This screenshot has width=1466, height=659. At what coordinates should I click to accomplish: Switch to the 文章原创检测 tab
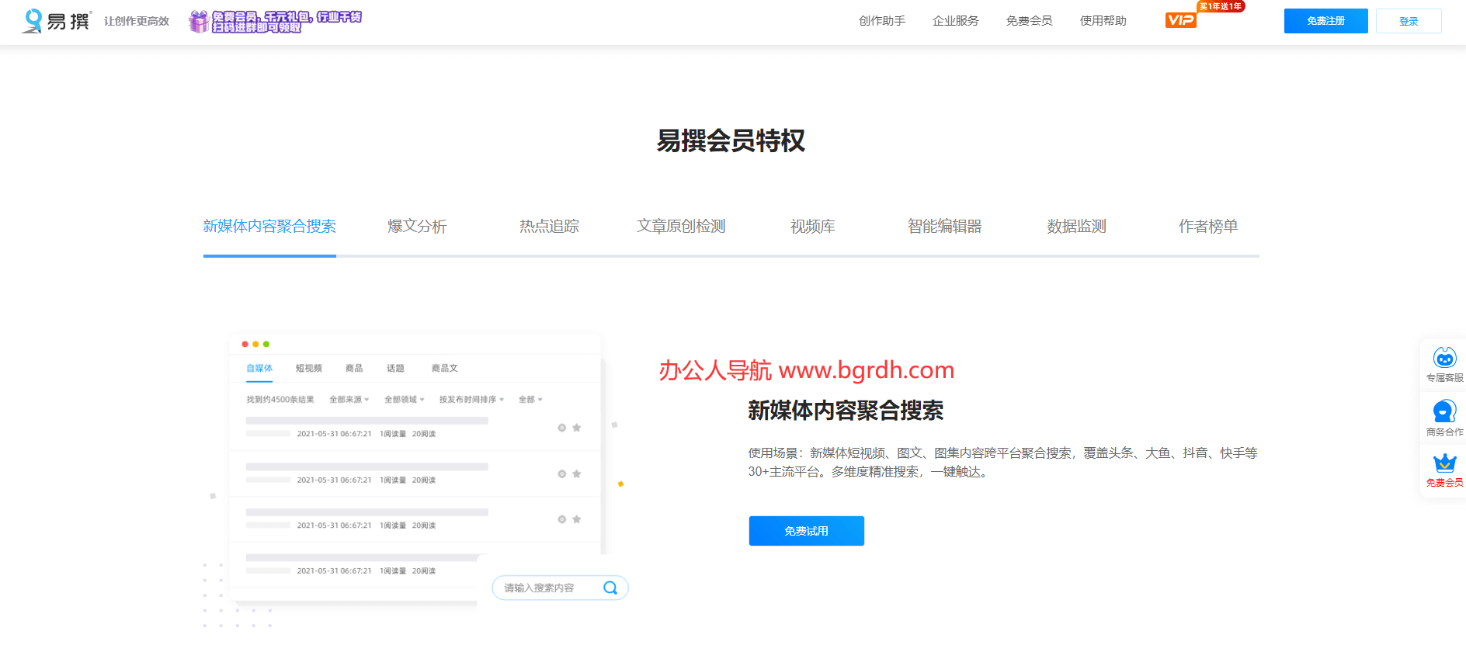[681, 226]
